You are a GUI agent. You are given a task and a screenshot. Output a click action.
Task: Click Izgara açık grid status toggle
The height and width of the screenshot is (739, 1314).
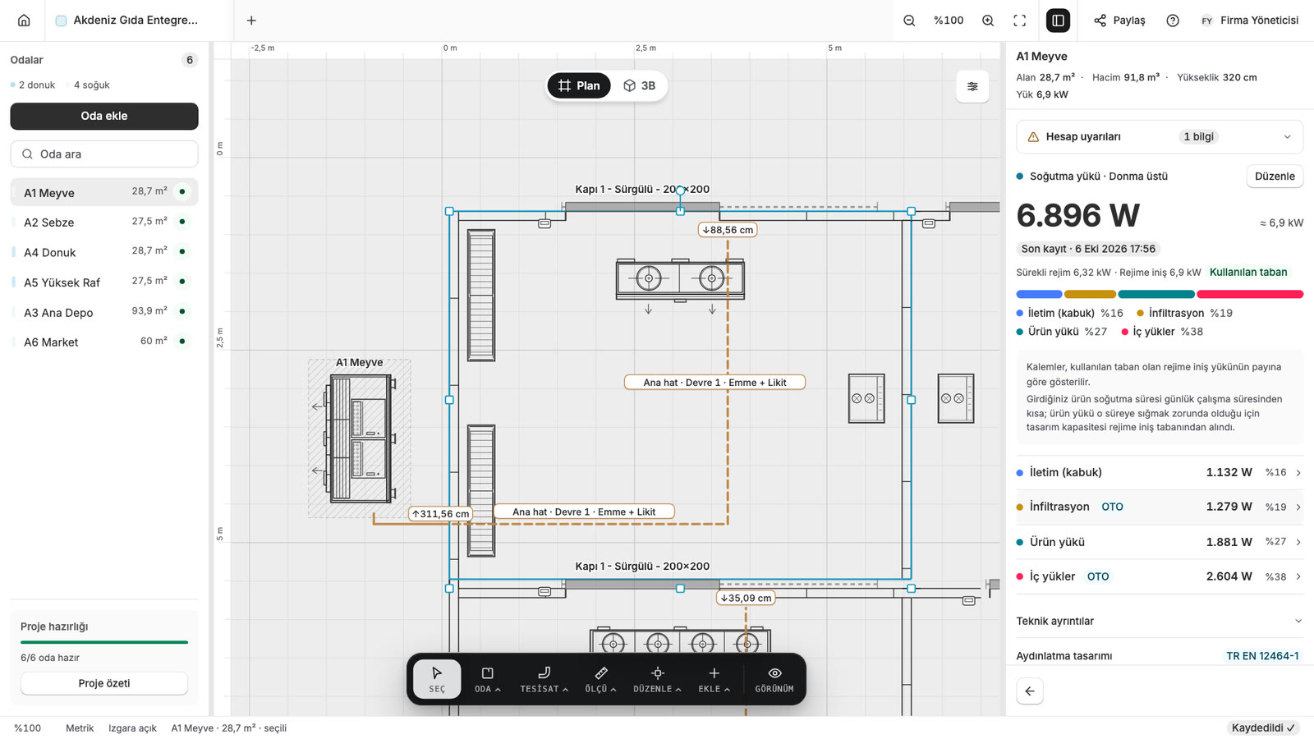click(x=132, y=728)
